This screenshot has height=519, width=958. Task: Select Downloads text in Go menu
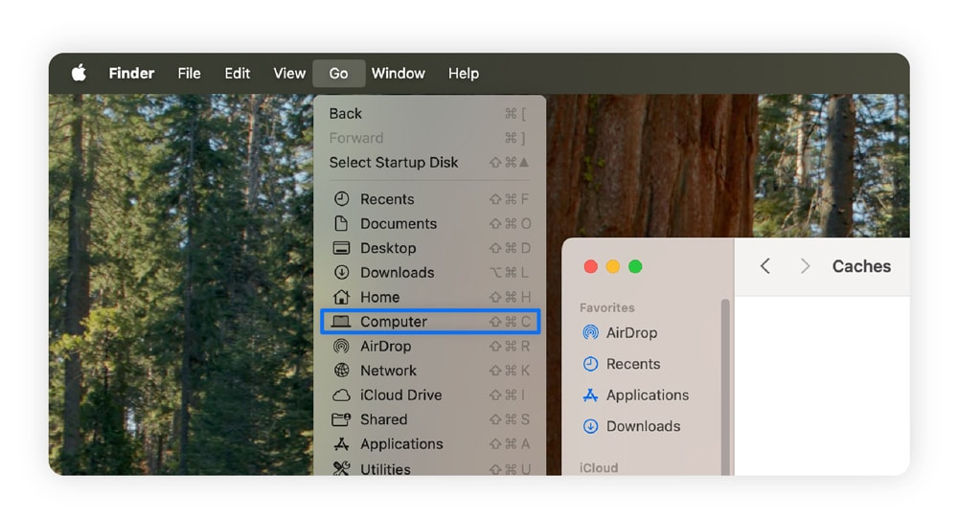pos(398,272)
